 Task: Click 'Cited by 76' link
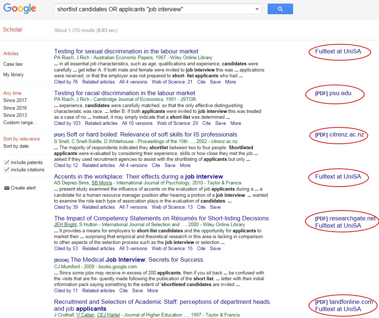click(x=66, y=82)
